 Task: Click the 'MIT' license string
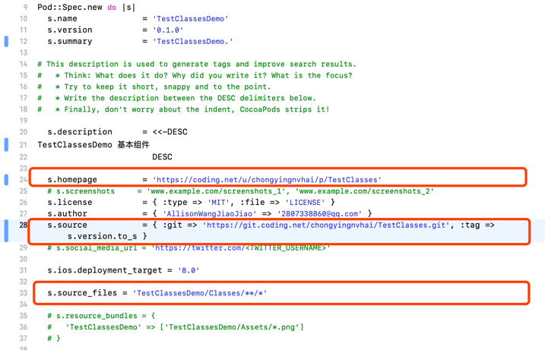[218, 202]
